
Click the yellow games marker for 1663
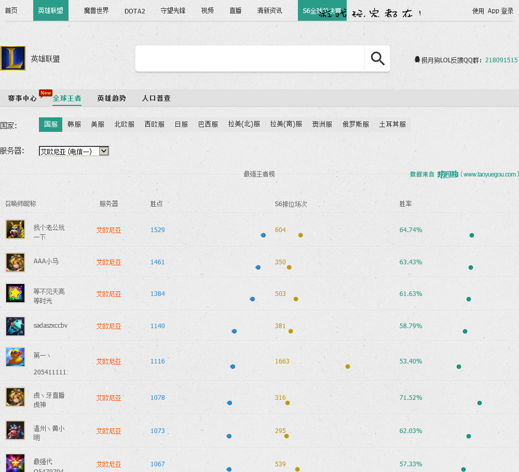(x=348, y=367)
